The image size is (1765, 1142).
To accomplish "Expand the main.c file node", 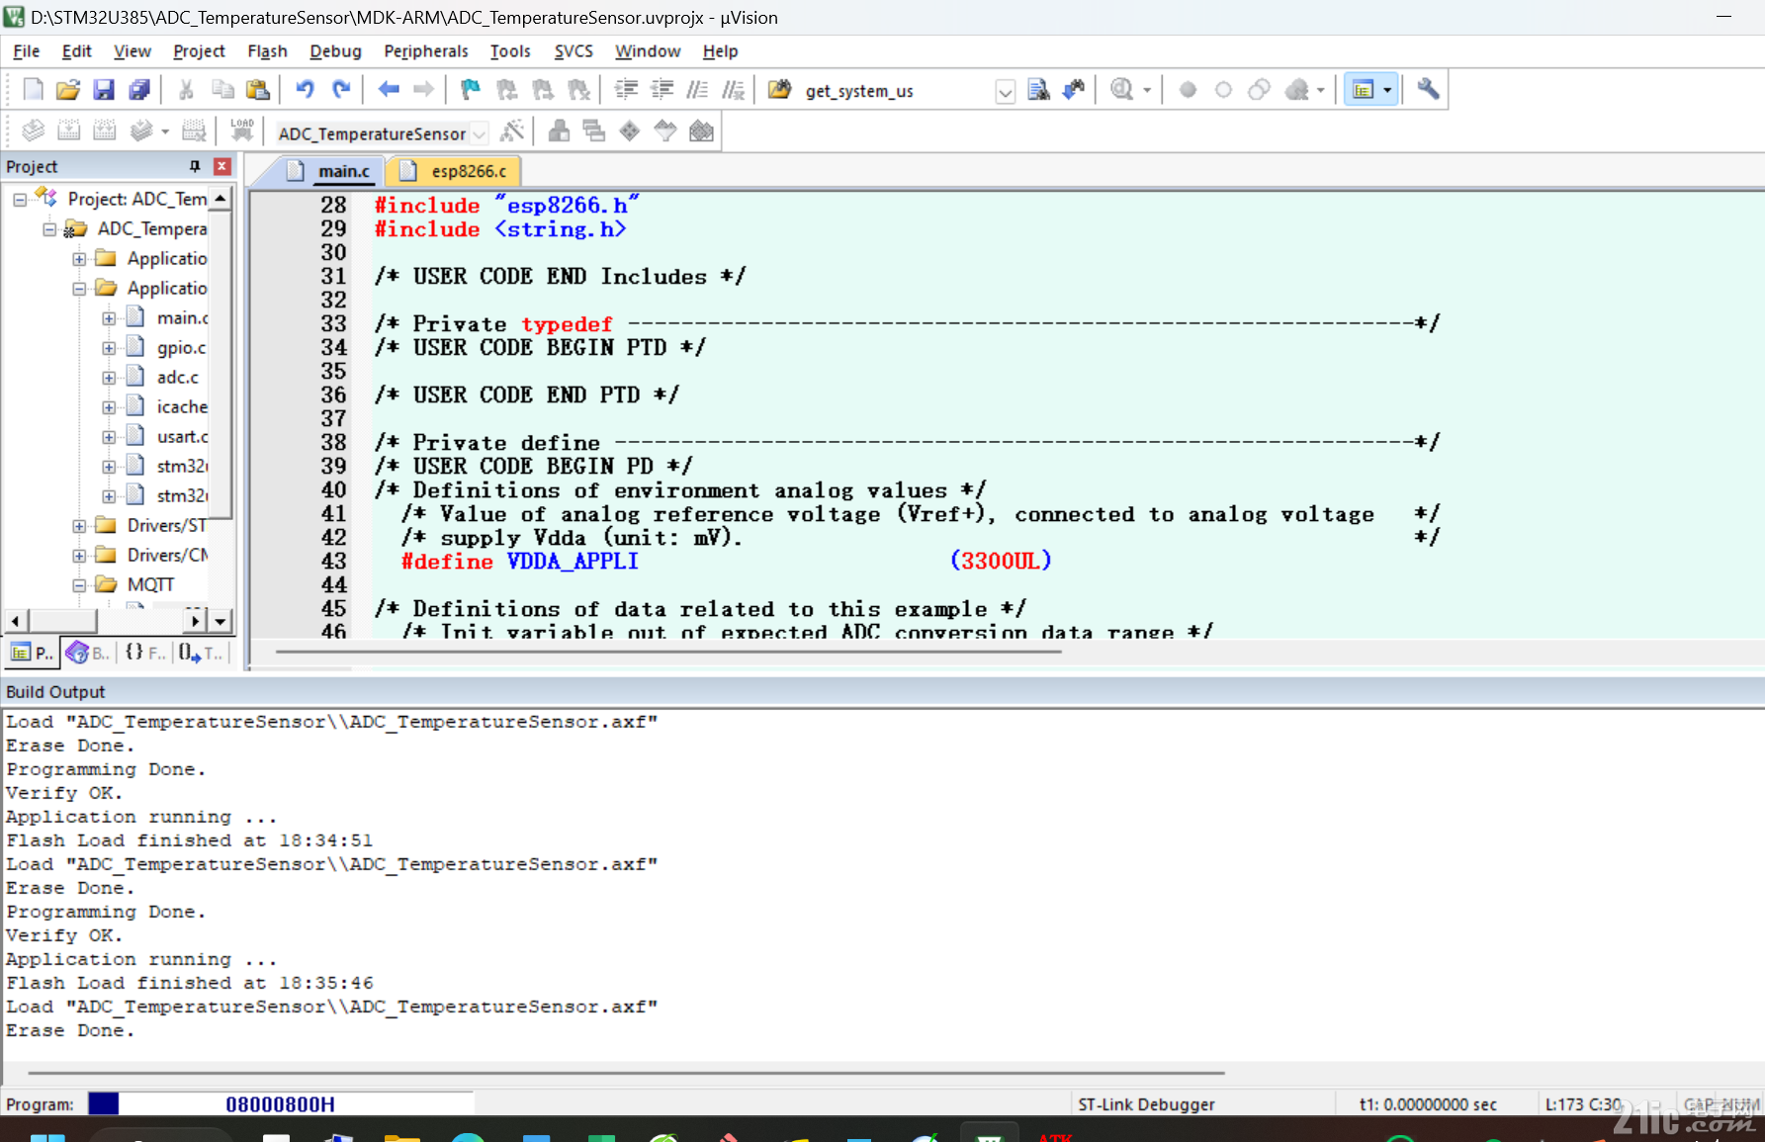I will coord(109,318).
